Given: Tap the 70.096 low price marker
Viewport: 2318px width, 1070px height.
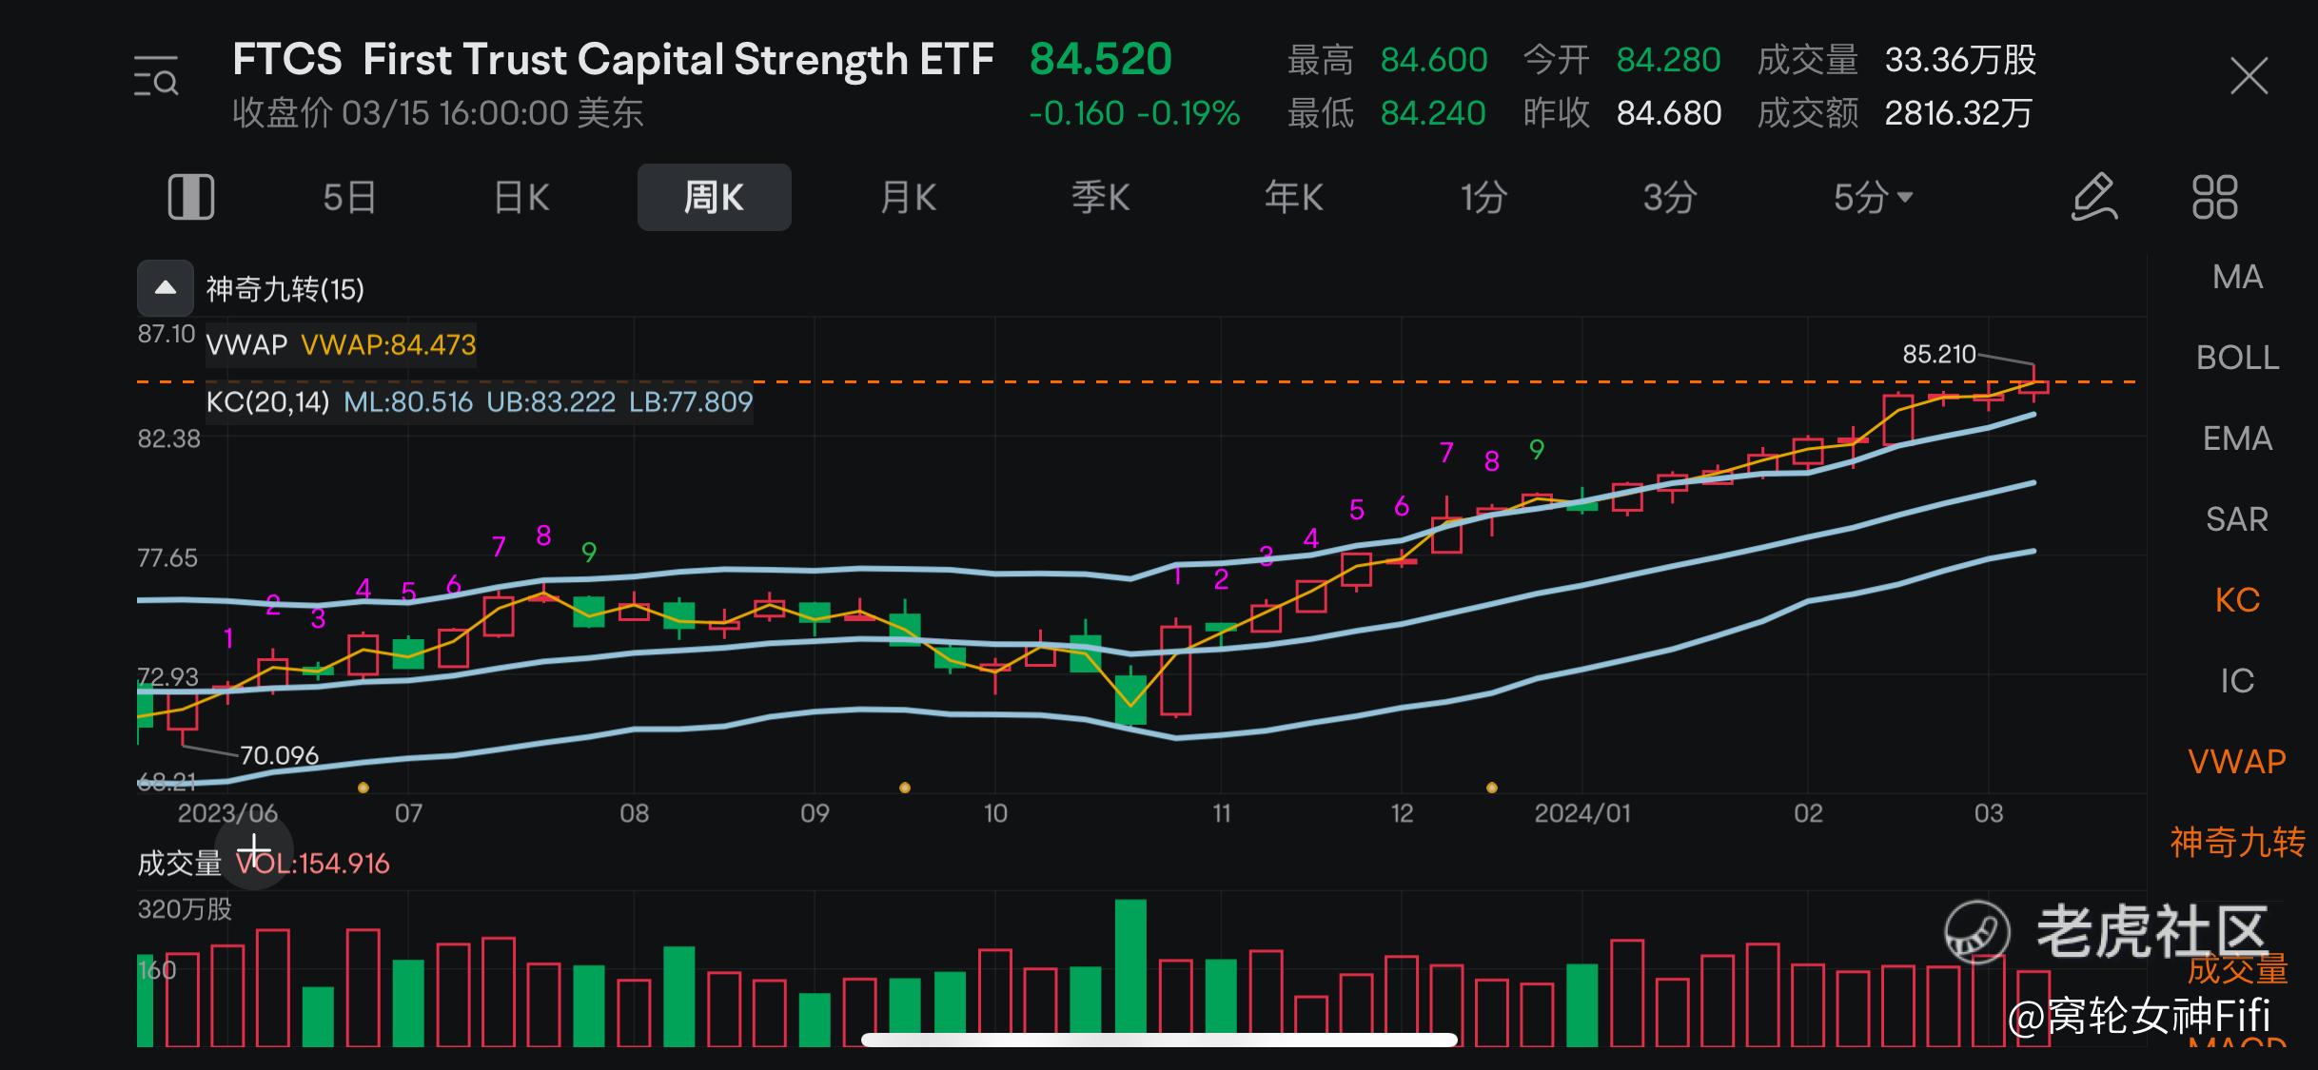Looking at the screenshot, I should click(x=279, y=755).
